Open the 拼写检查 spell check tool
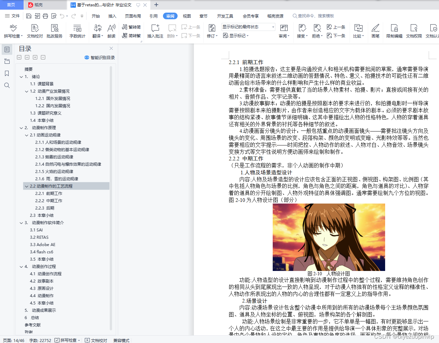Screen dimensions: 439x343 (x=13, y=31)
